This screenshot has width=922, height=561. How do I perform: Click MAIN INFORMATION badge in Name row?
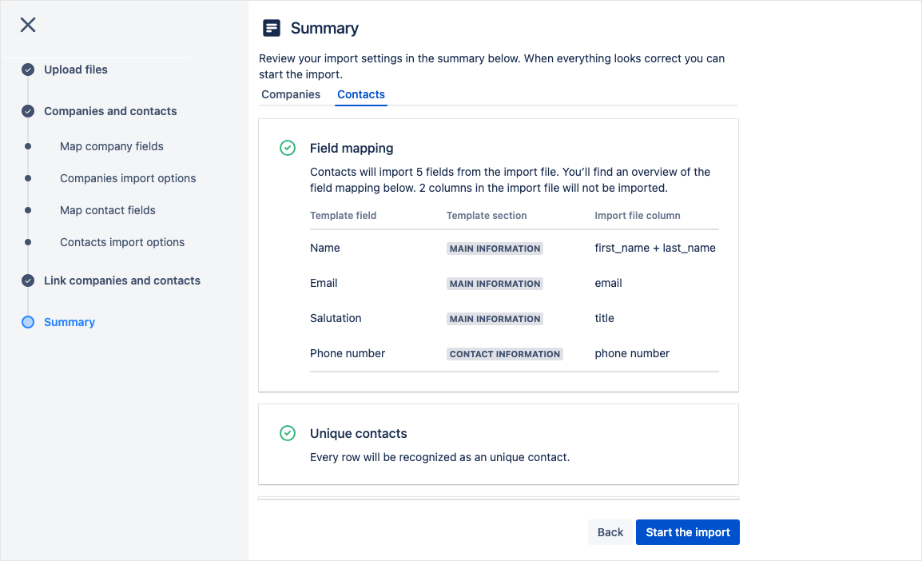tap(495, 249)
